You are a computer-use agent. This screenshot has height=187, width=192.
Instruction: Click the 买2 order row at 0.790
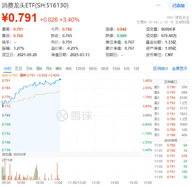171,119
